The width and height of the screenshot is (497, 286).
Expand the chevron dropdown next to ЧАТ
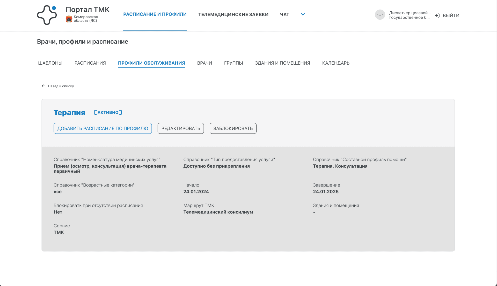pos(303,14)
